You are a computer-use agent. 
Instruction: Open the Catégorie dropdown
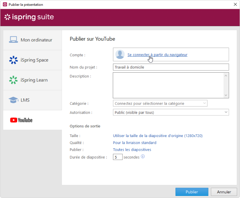click(160, 103)
